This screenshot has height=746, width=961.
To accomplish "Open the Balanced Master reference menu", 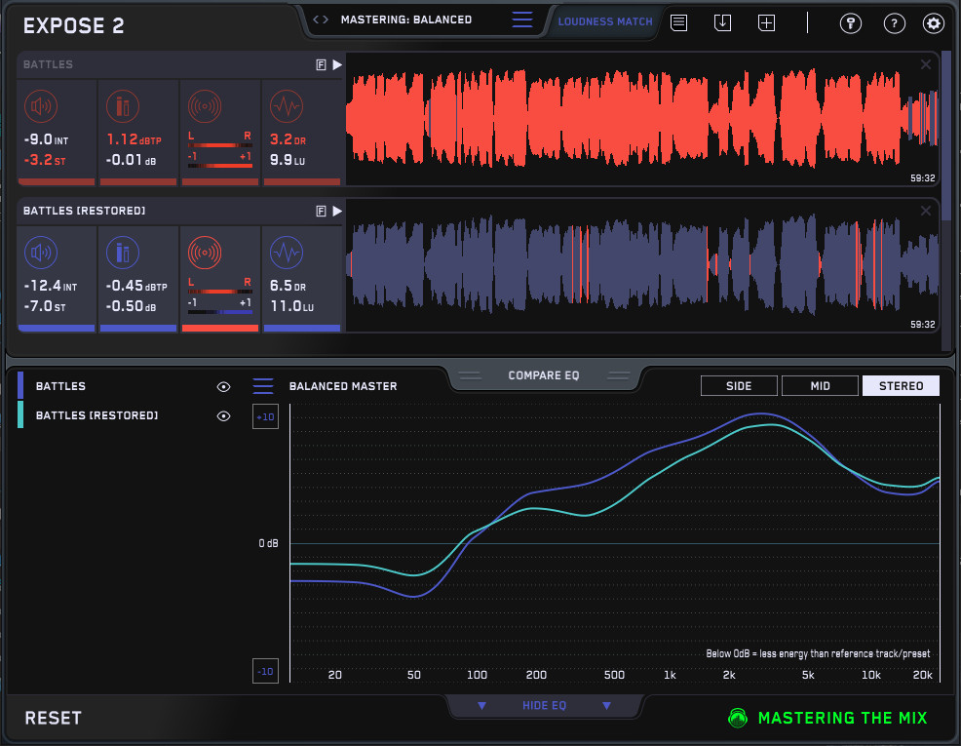I will pyautogui.click(x=263, y=386).
